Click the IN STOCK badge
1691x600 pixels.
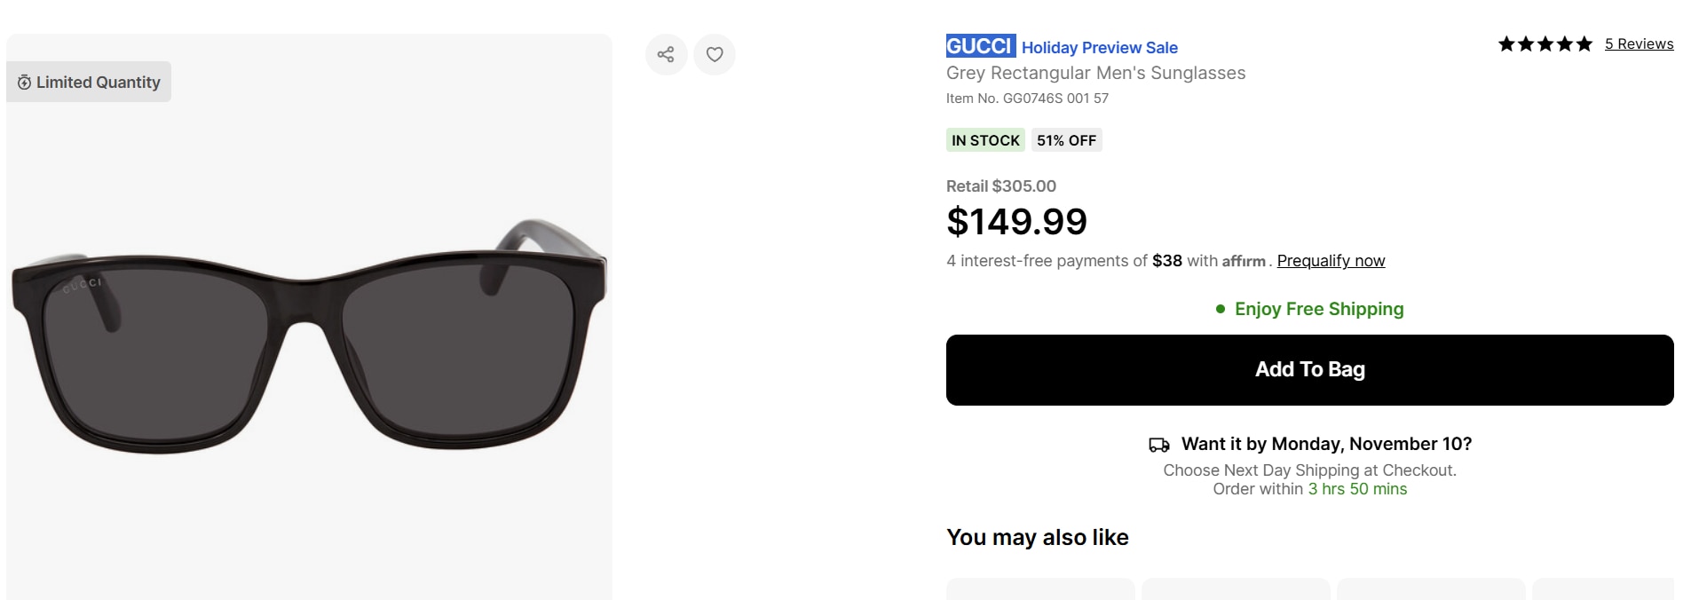[985, 140]
